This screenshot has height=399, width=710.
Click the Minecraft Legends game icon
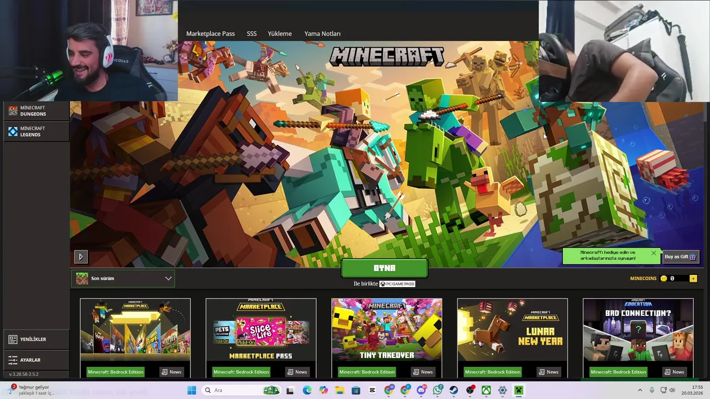[x=13, y=131]
